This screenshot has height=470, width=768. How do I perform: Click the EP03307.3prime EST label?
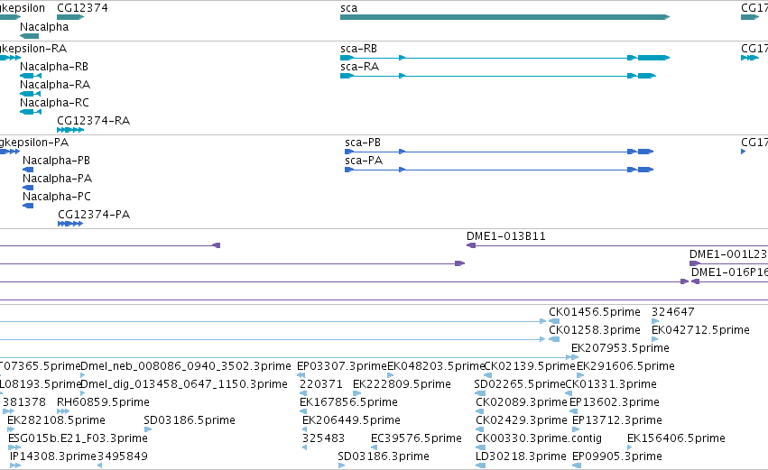click(x=342, y=366)
